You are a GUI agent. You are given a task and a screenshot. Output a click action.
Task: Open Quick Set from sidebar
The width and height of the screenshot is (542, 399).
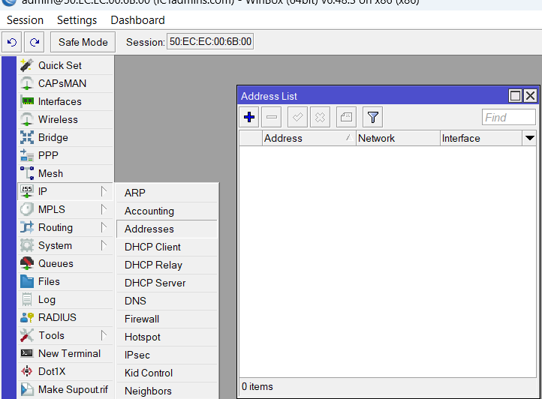pos(65,65)
